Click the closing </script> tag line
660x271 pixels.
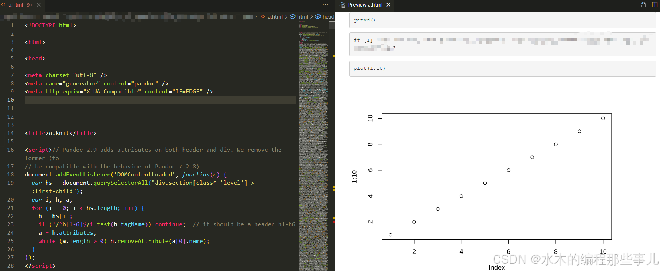pos(40,266)
